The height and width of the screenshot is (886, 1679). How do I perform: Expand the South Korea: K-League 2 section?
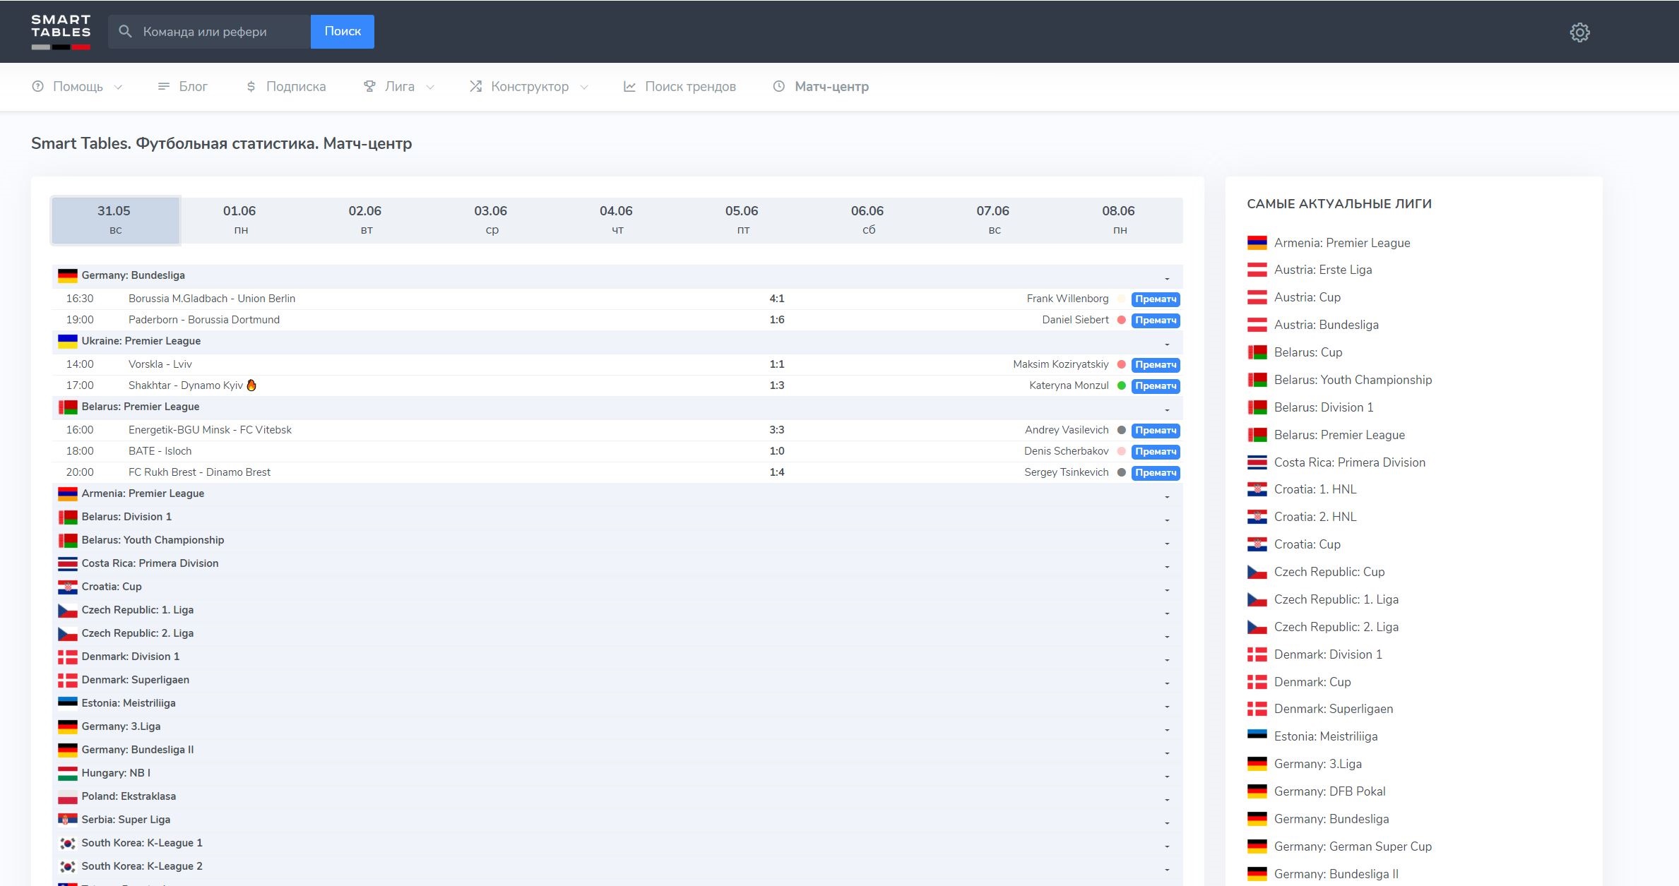(1167, 869)
